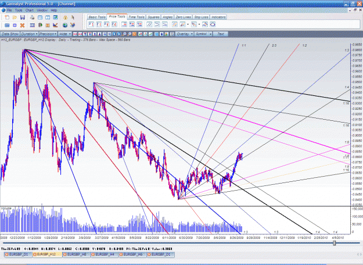Click the ellipse tool in Price Tools
Image resolution: width=363 pixels, height=265 pixels.
tap(213, 24)
